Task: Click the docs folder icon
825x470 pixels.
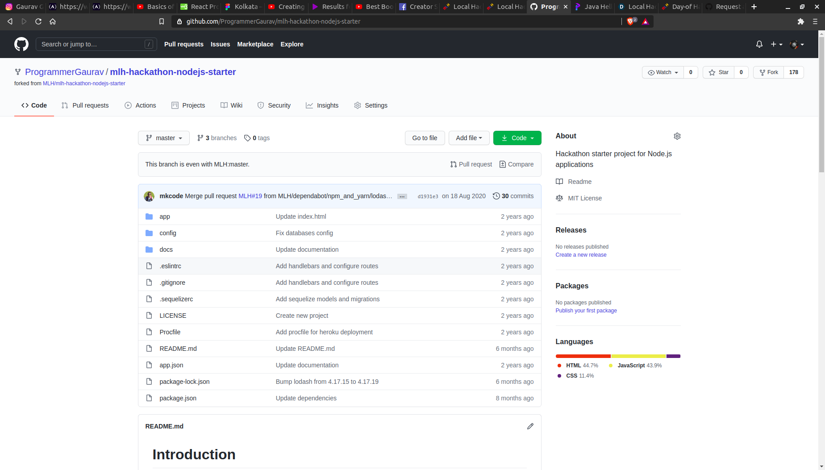Action: click(x=149, y=250)
